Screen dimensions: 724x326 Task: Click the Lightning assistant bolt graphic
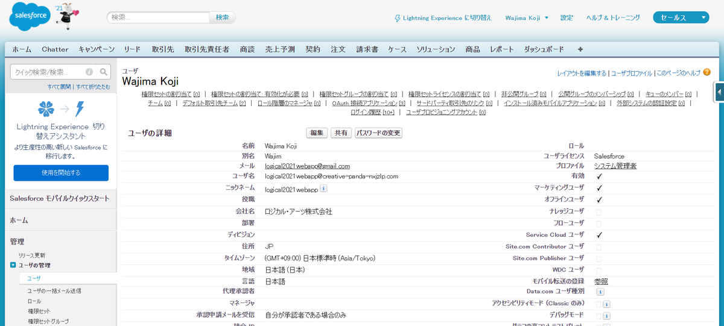coord(80,109)
